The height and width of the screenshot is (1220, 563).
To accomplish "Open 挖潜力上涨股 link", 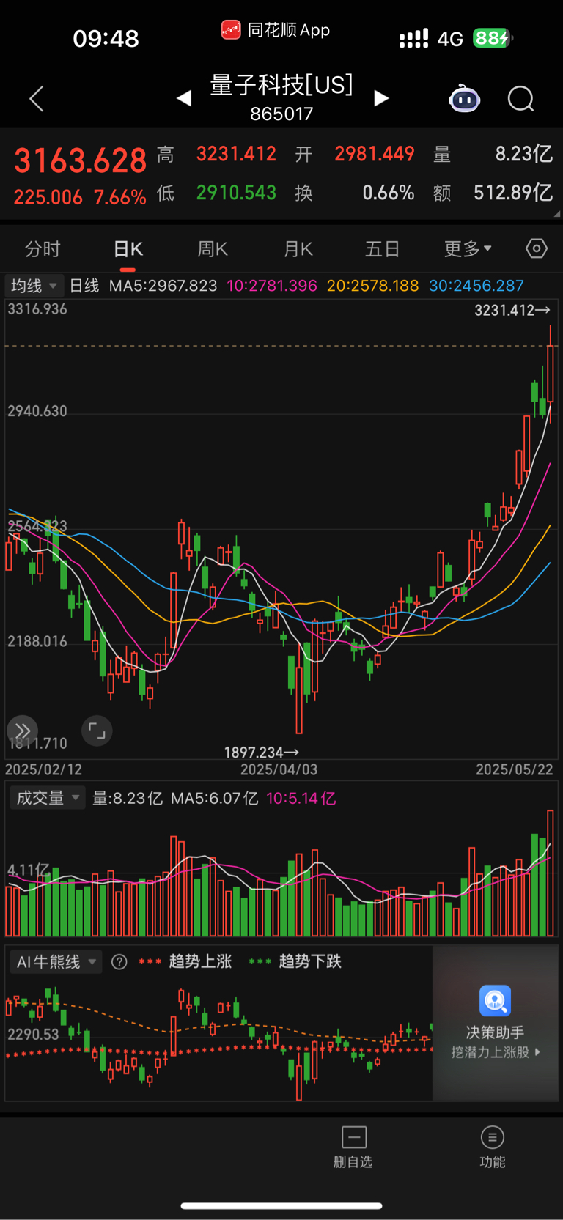I will point(496,1052).
